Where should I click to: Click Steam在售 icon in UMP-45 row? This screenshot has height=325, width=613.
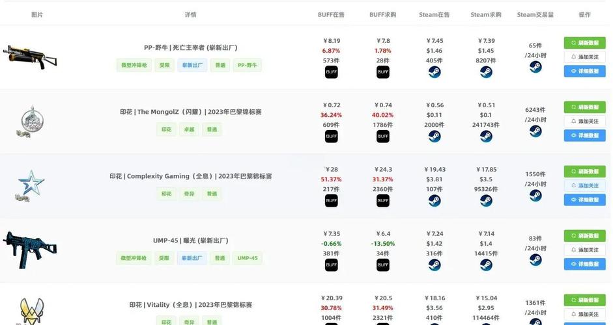[x=435, y=265]
